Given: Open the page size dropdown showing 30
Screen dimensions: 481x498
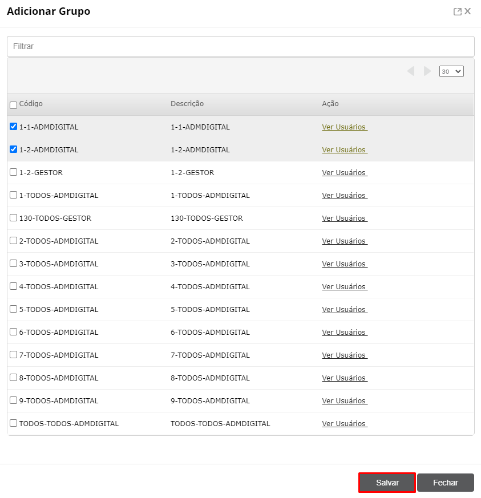Looking at the screenshot, I should (451, 71).
